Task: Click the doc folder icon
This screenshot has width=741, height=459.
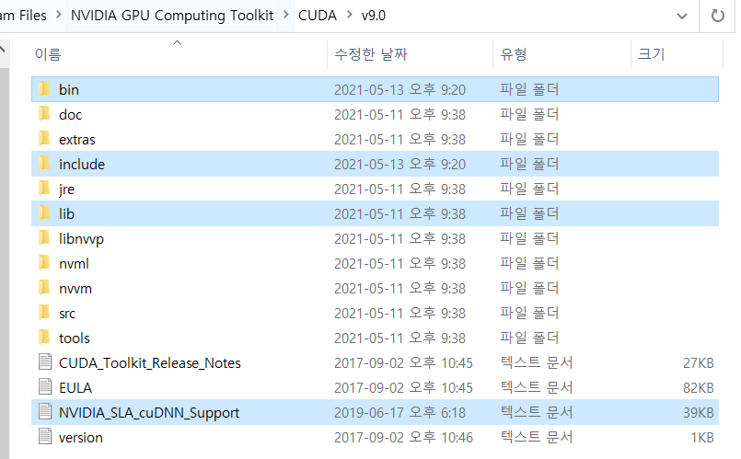Action: pos(44,114)
